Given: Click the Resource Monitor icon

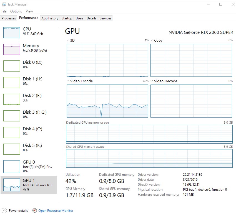Looking at the screenshot, I should (x=35, y=210).
